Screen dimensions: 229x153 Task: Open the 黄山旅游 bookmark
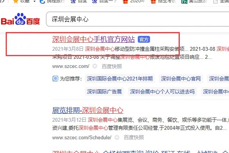(194, 2)
